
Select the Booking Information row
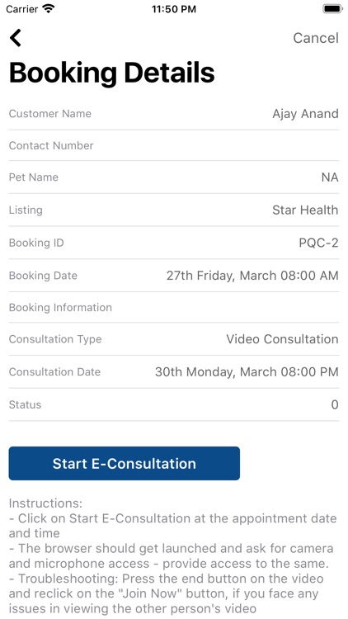pyautogui.click(x=174, y=308)
